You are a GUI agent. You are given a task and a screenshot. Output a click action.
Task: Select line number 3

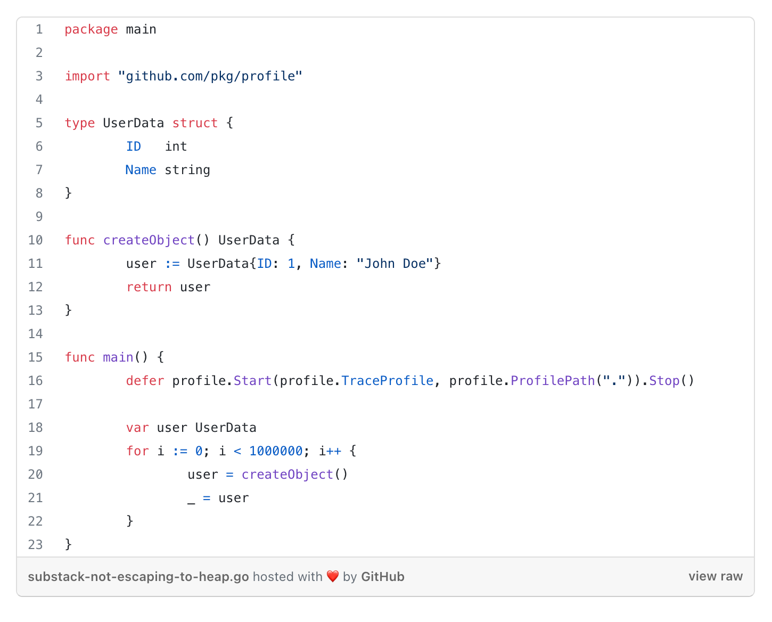39,76
